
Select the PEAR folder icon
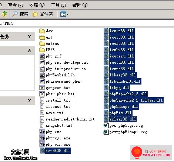click(42, 50)
